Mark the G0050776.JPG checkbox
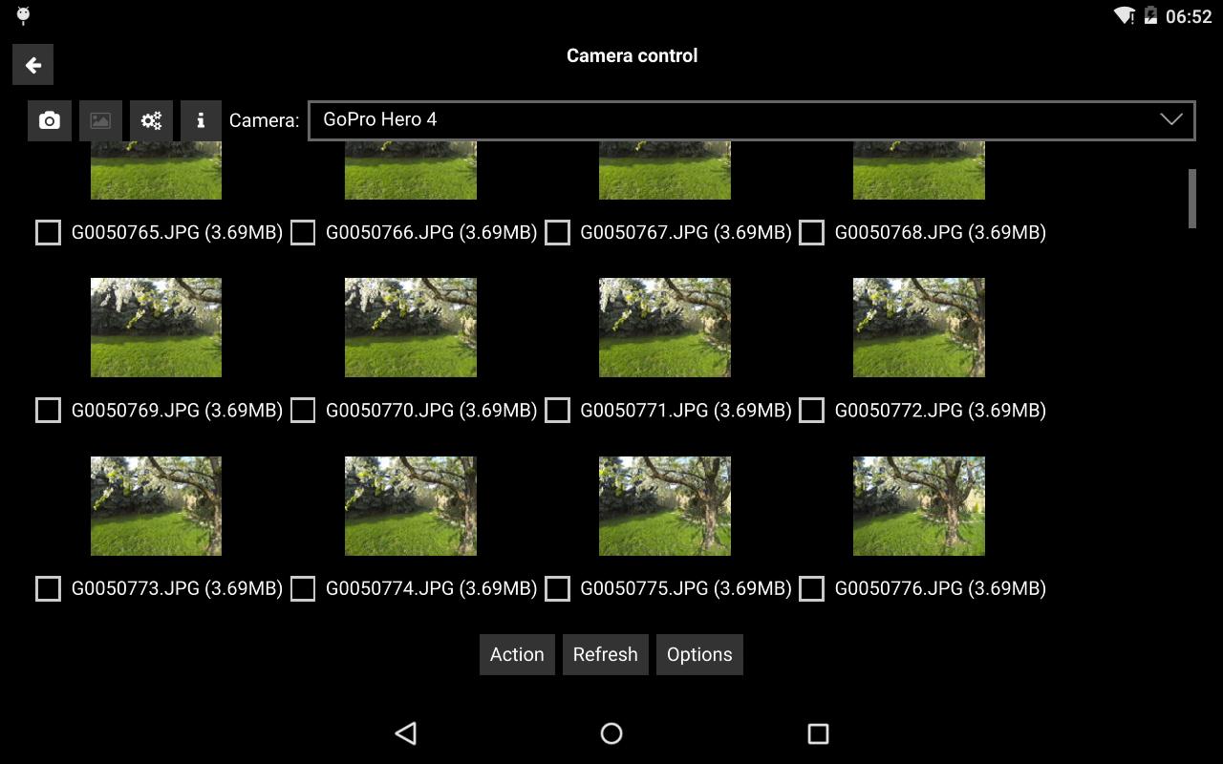The width and height of the screenshot is (1223, 764). (x=811, y=588)
